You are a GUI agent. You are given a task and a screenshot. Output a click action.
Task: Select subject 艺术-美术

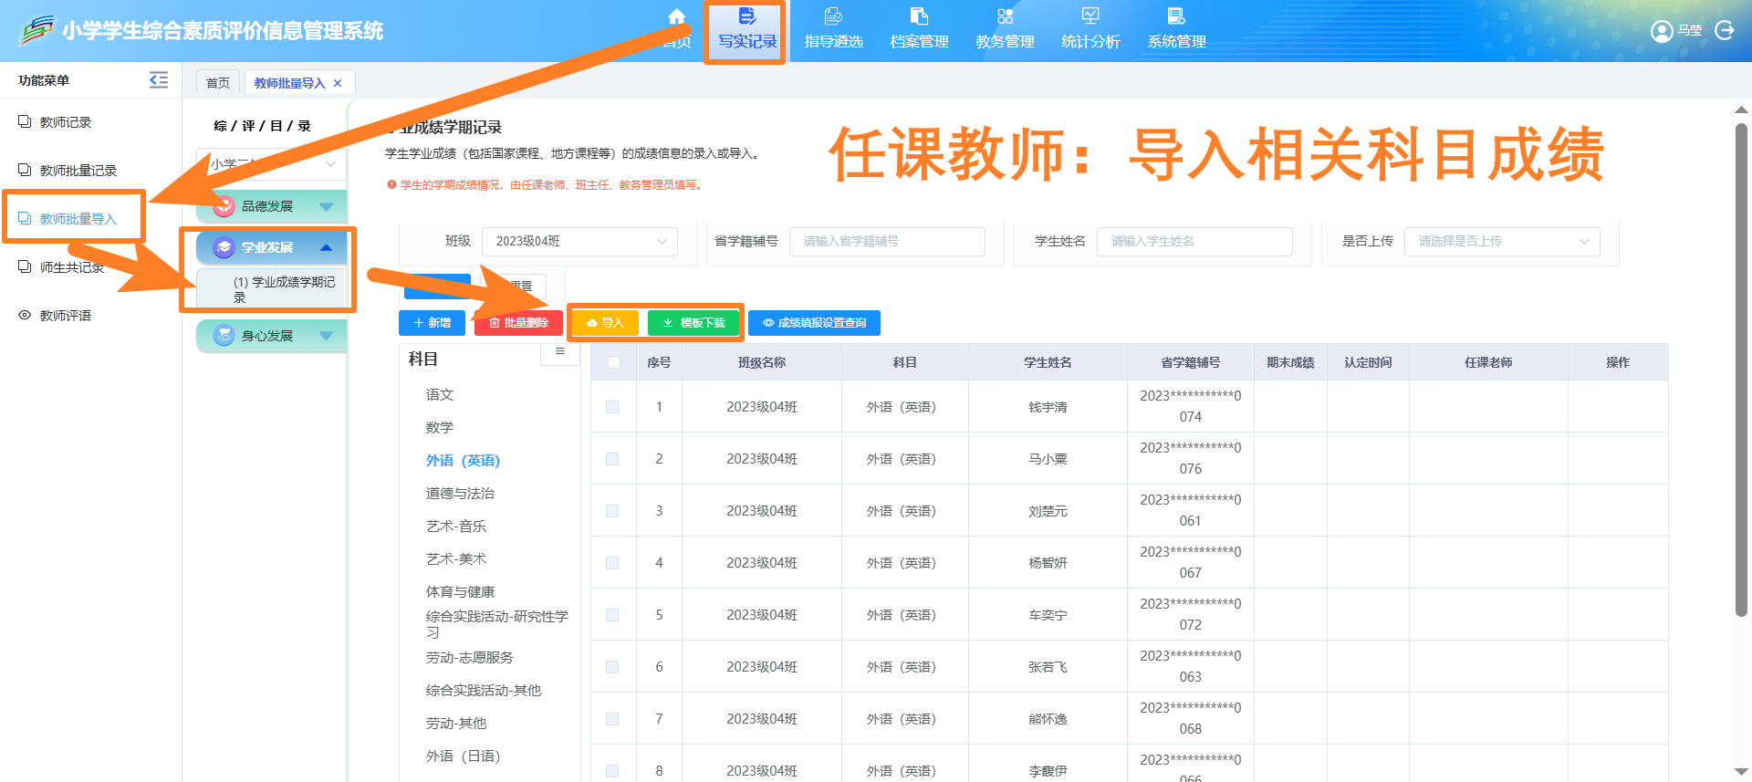pos(456,559)
